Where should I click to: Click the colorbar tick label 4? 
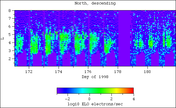click(133, 99)
